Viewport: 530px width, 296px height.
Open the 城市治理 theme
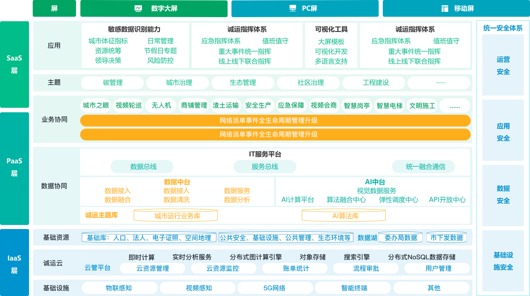[179, 82]
